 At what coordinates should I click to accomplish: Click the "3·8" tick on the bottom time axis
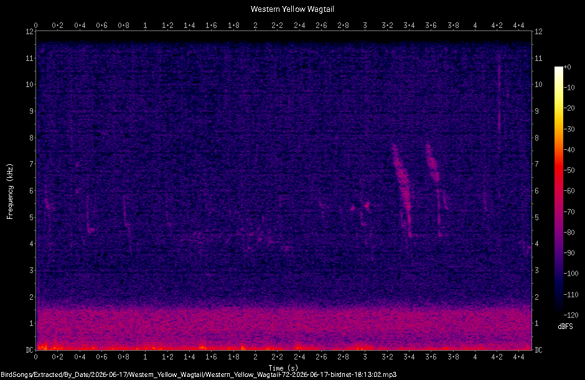[453, 357]
